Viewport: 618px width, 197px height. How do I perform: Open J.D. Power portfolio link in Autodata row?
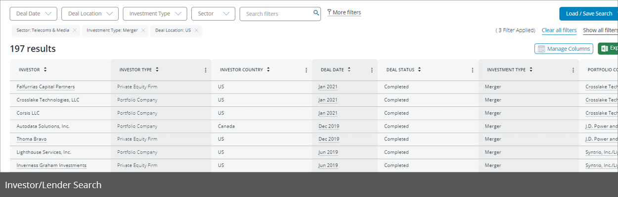pyautogui.click(x=602, y=126)
